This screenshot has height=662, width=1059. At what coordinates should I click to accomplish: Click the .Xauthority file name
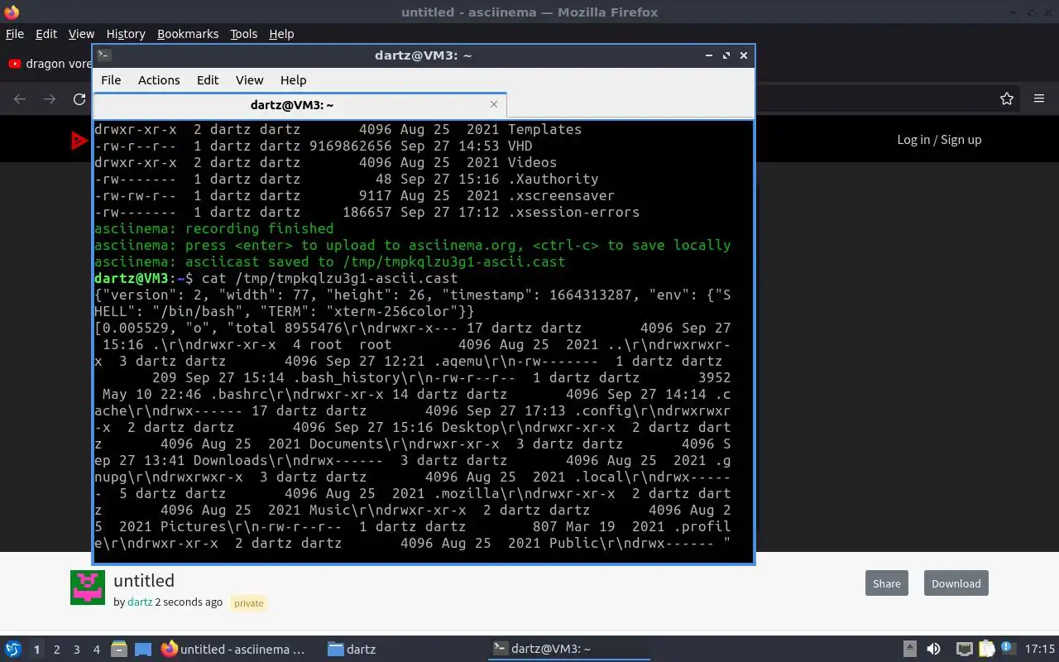click(553, 179)
